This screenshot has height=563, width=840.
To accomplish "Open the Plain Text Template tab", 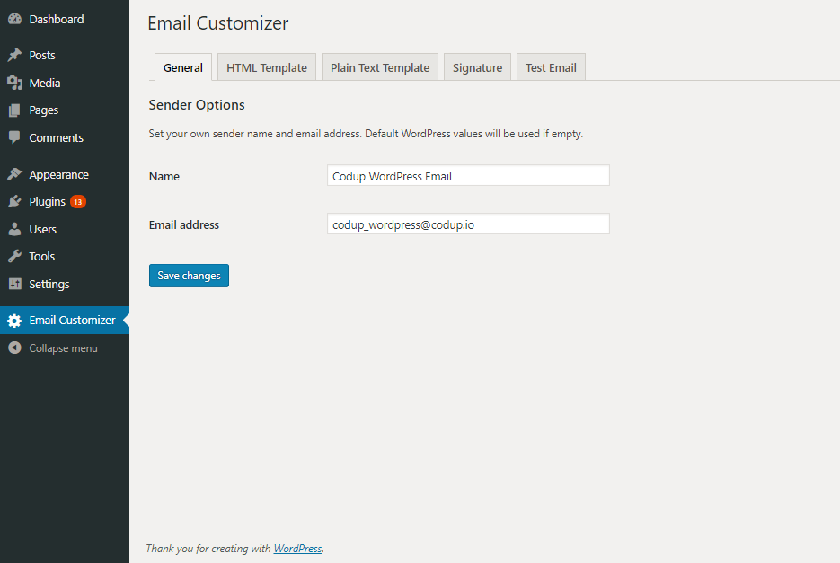I will click(x=380, y=67).
